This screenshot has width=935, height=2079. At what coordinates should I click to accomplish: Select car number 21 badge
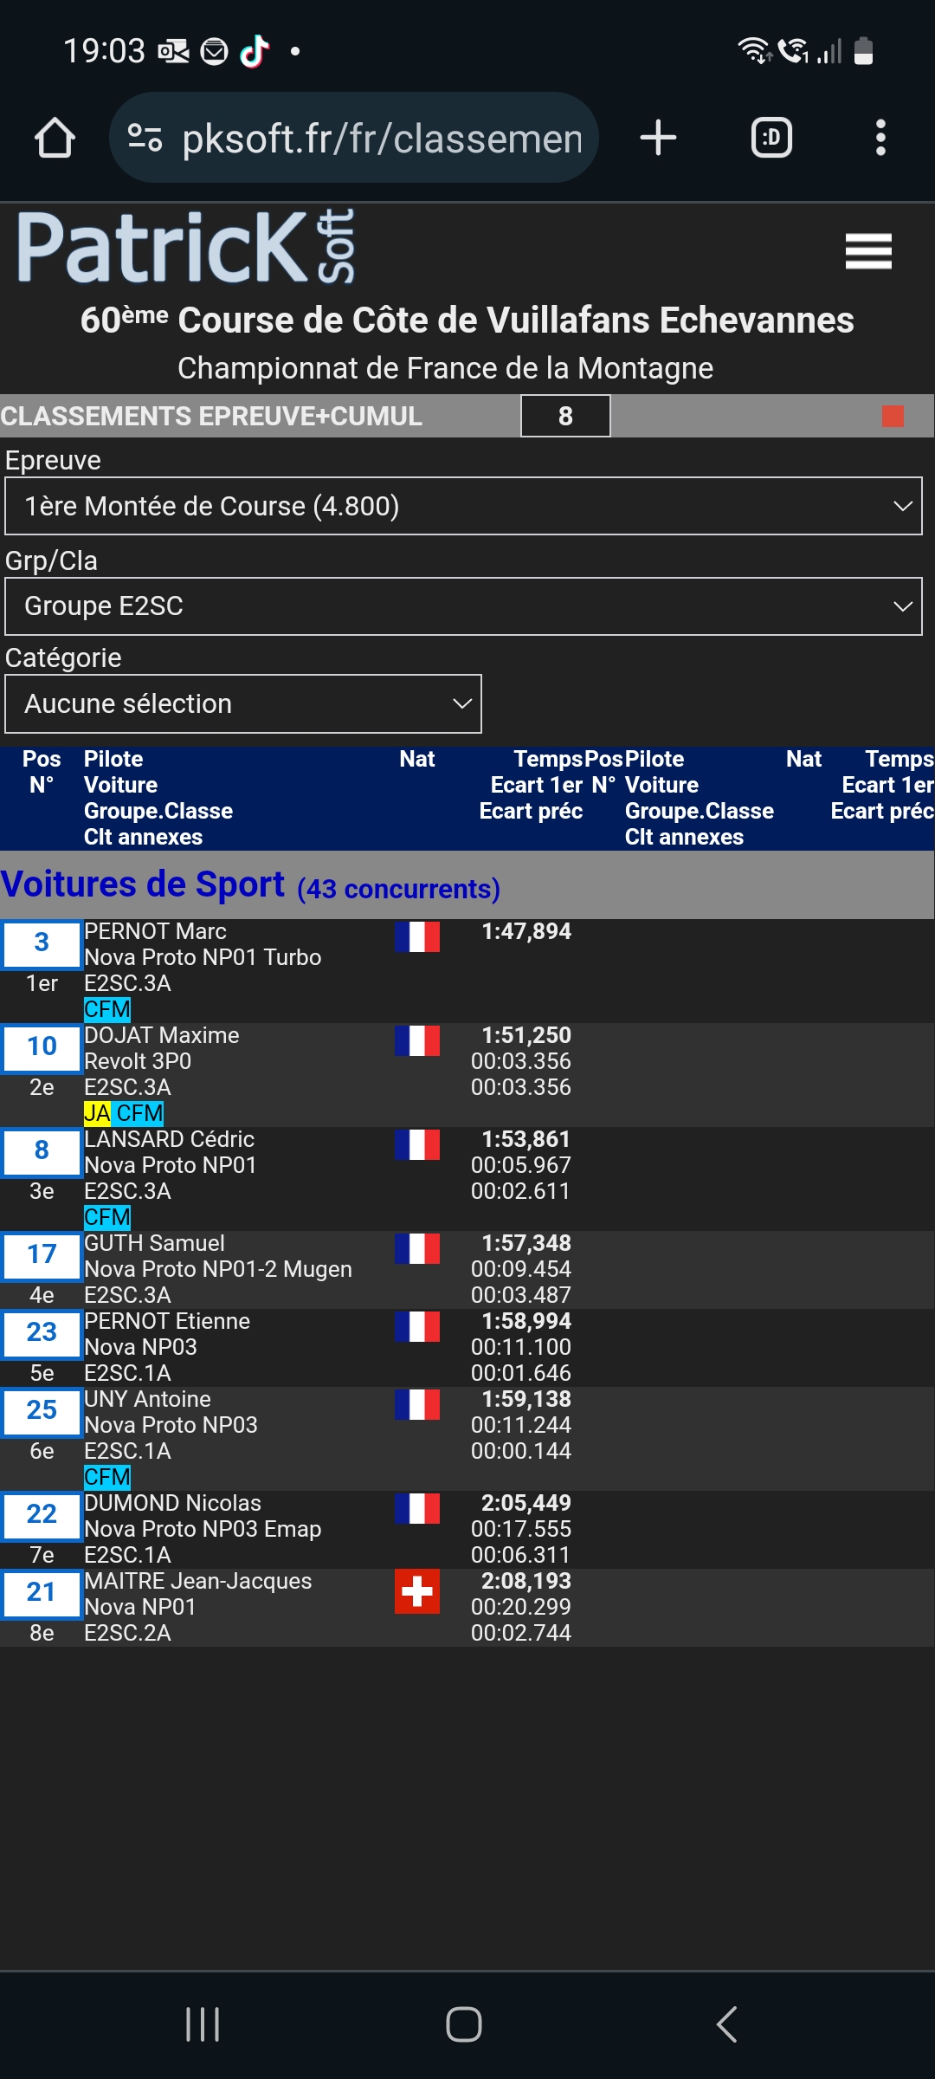click(x=42, y=1593)
